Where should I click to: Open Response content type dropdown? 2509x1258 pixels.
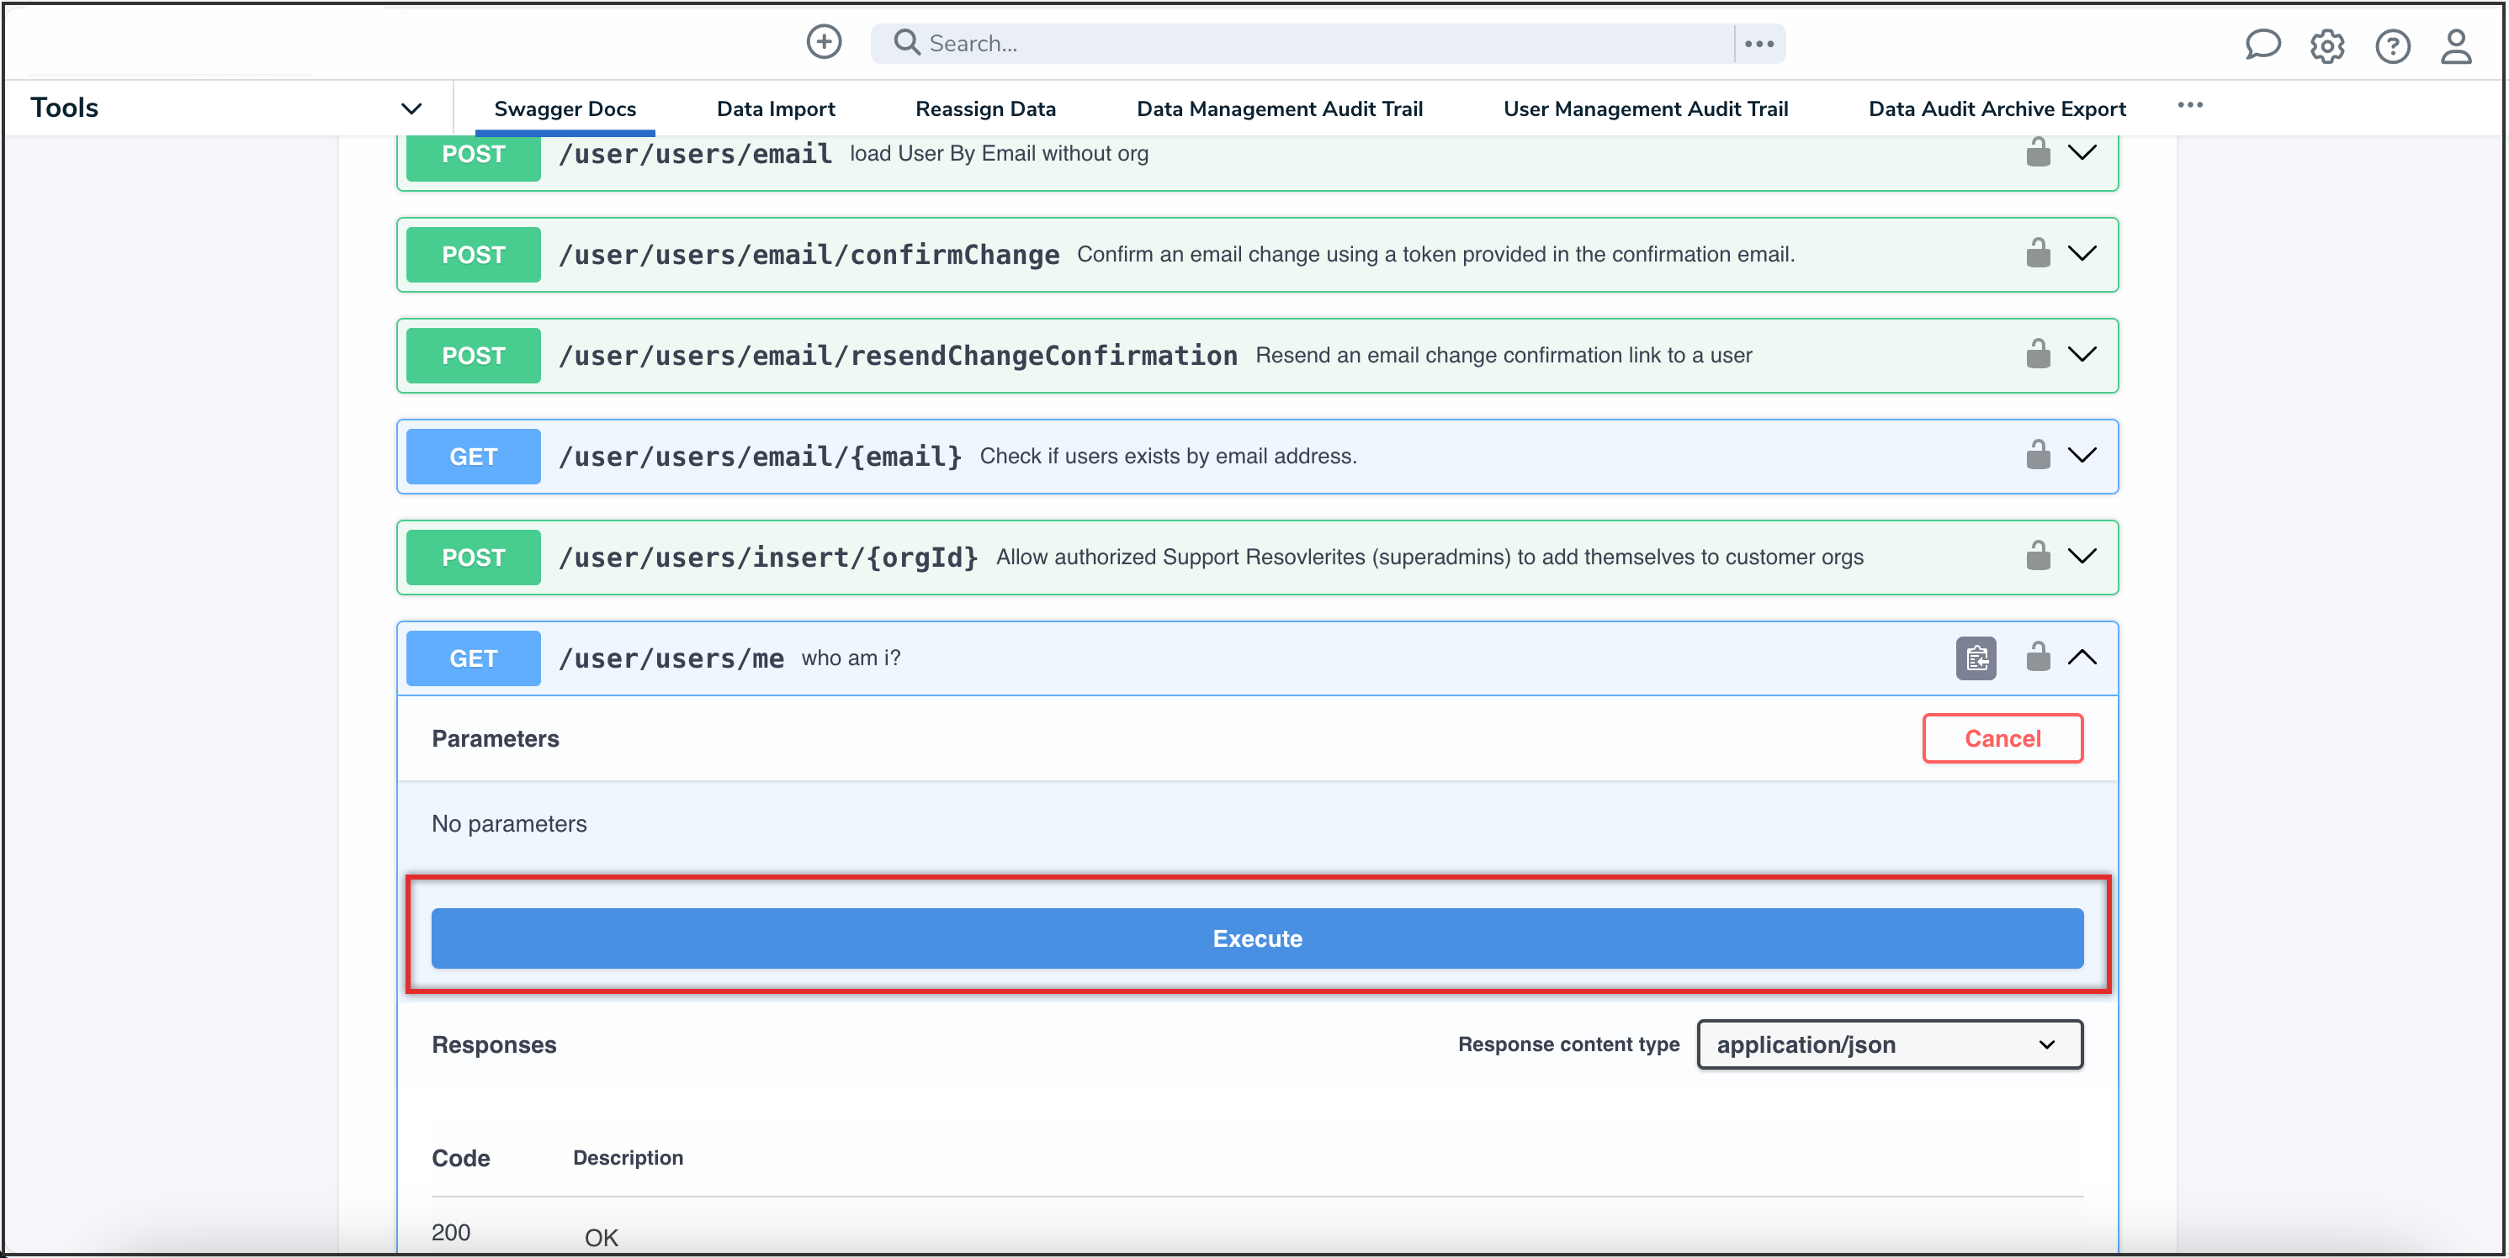click(1889, 1044)
